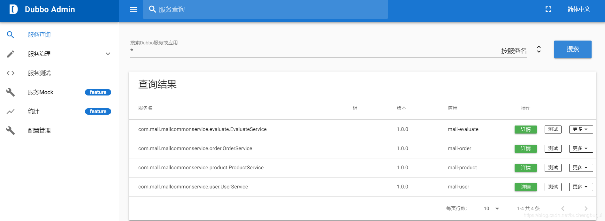Click the Dubbo Admin title text
This screenshot has width=605, height=221.
(x=50, y=9)
